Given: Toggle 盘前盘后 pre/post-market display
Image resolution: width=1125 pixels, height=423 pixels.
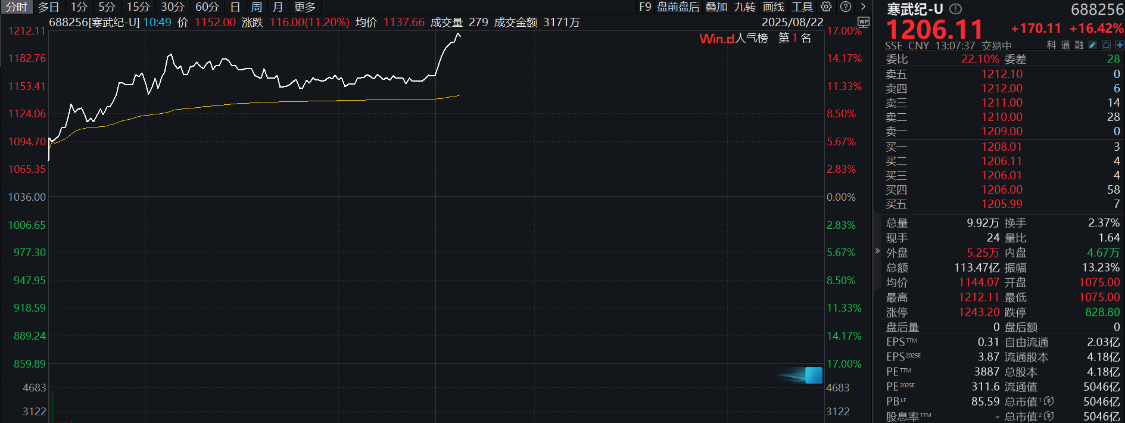Looking at the screenshot, I should click(678, 7).
